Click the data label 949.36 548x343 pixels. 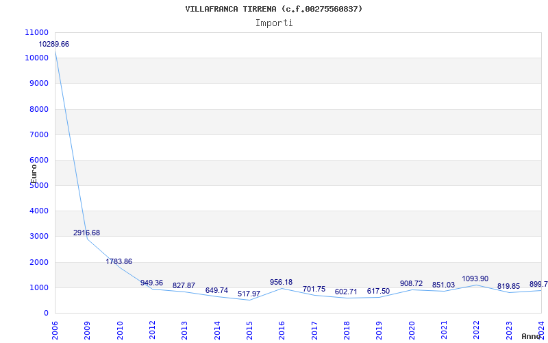click(151, 283)
